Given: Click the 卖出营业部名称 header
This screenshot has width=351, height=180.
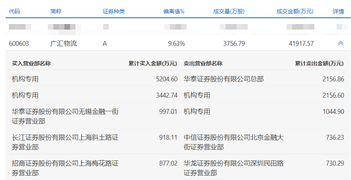Looking at the screenshot, I should tap(203, 63).
